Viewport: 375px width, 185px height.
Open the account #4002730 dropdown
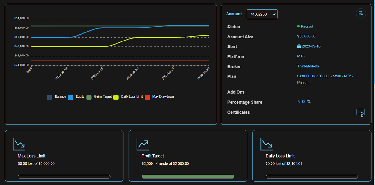click(x=262, y=14)
